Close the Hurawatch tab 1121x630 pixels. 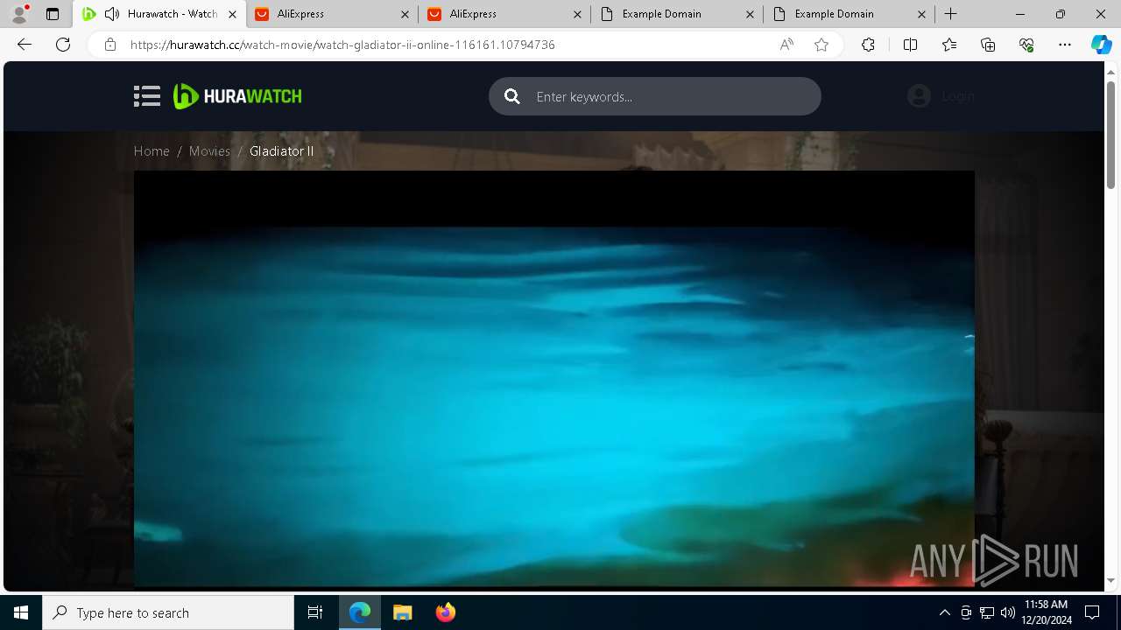232,14
